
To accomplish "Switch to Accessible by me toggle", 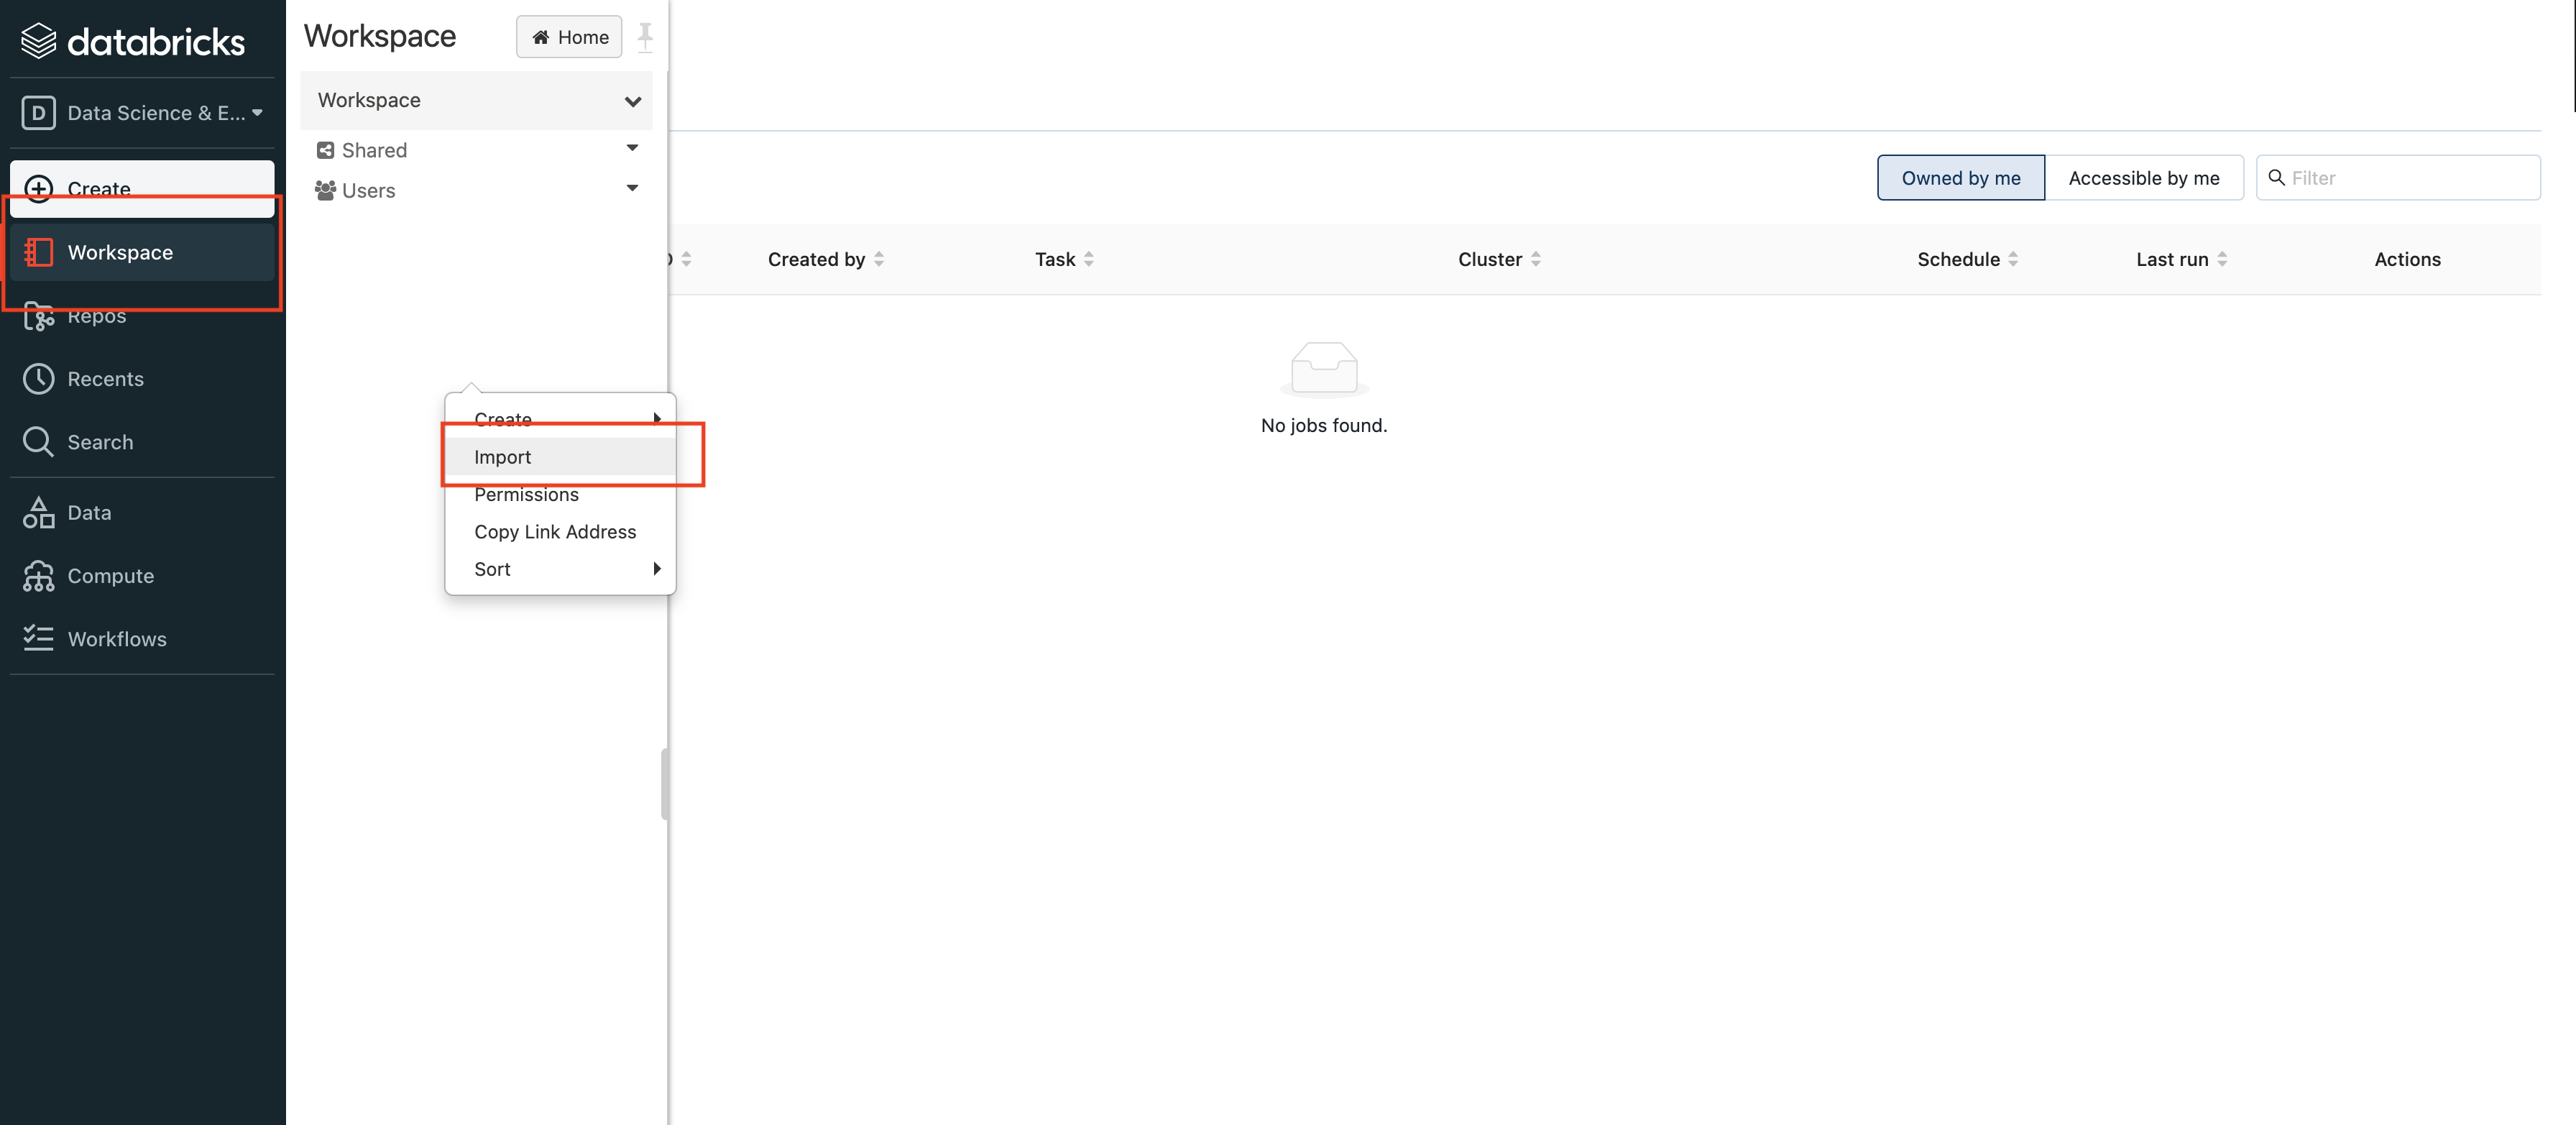I will pos(2144,175).
